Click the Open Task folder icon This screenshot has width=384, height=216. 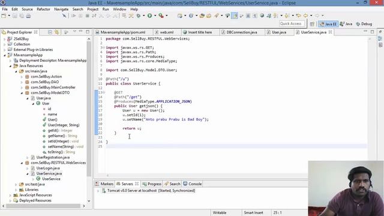209,16
